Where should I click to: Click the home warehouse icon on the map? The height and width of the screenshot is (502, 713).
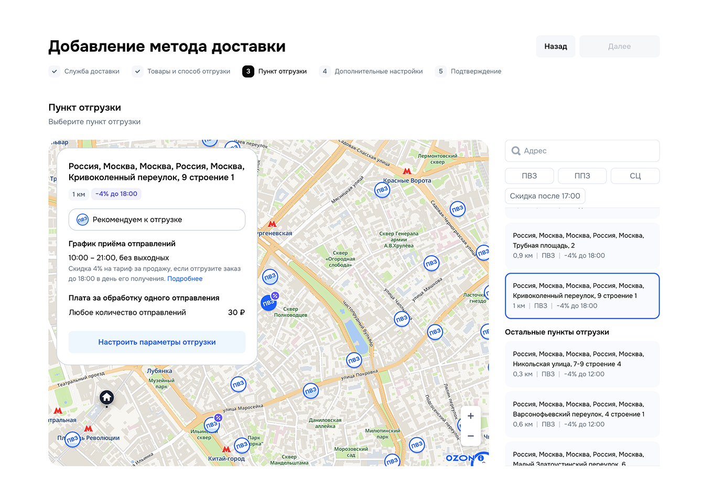[x=106, y=398]
